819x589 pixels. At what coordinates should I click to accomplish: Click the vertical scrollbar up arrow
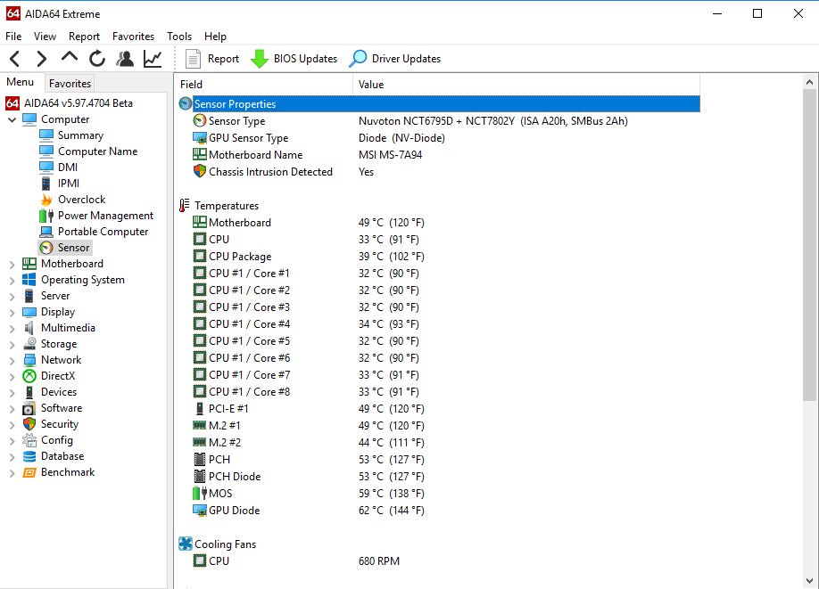click(x=809, y=82)
